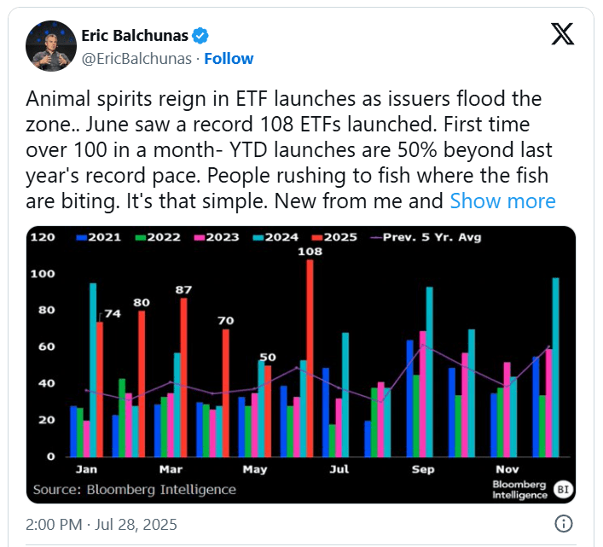Click the 108 record bar label
Screen dimensions: 603x547
tap(310, 253)
